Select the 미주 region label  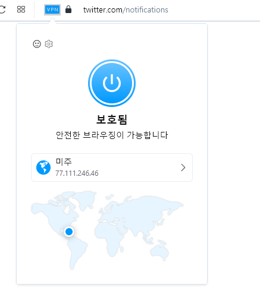point(64,162)
